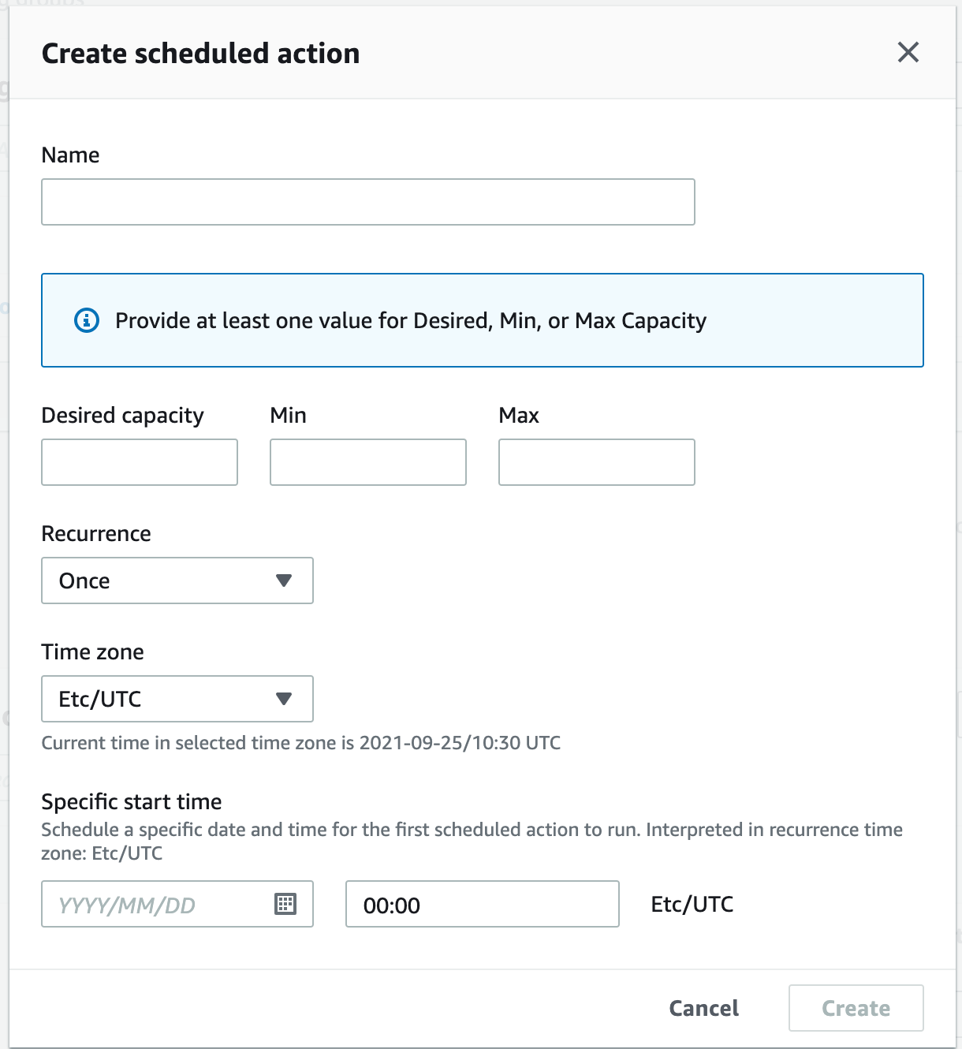Click the Create scheduled action title
Image resolution: width=962 pixels, height=1049 pixels.
coord(201,53)
